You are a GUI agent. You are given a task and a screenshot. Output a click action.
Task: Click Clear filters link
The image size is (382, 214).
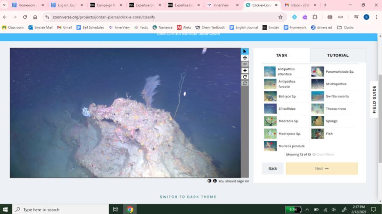[323, 155]
